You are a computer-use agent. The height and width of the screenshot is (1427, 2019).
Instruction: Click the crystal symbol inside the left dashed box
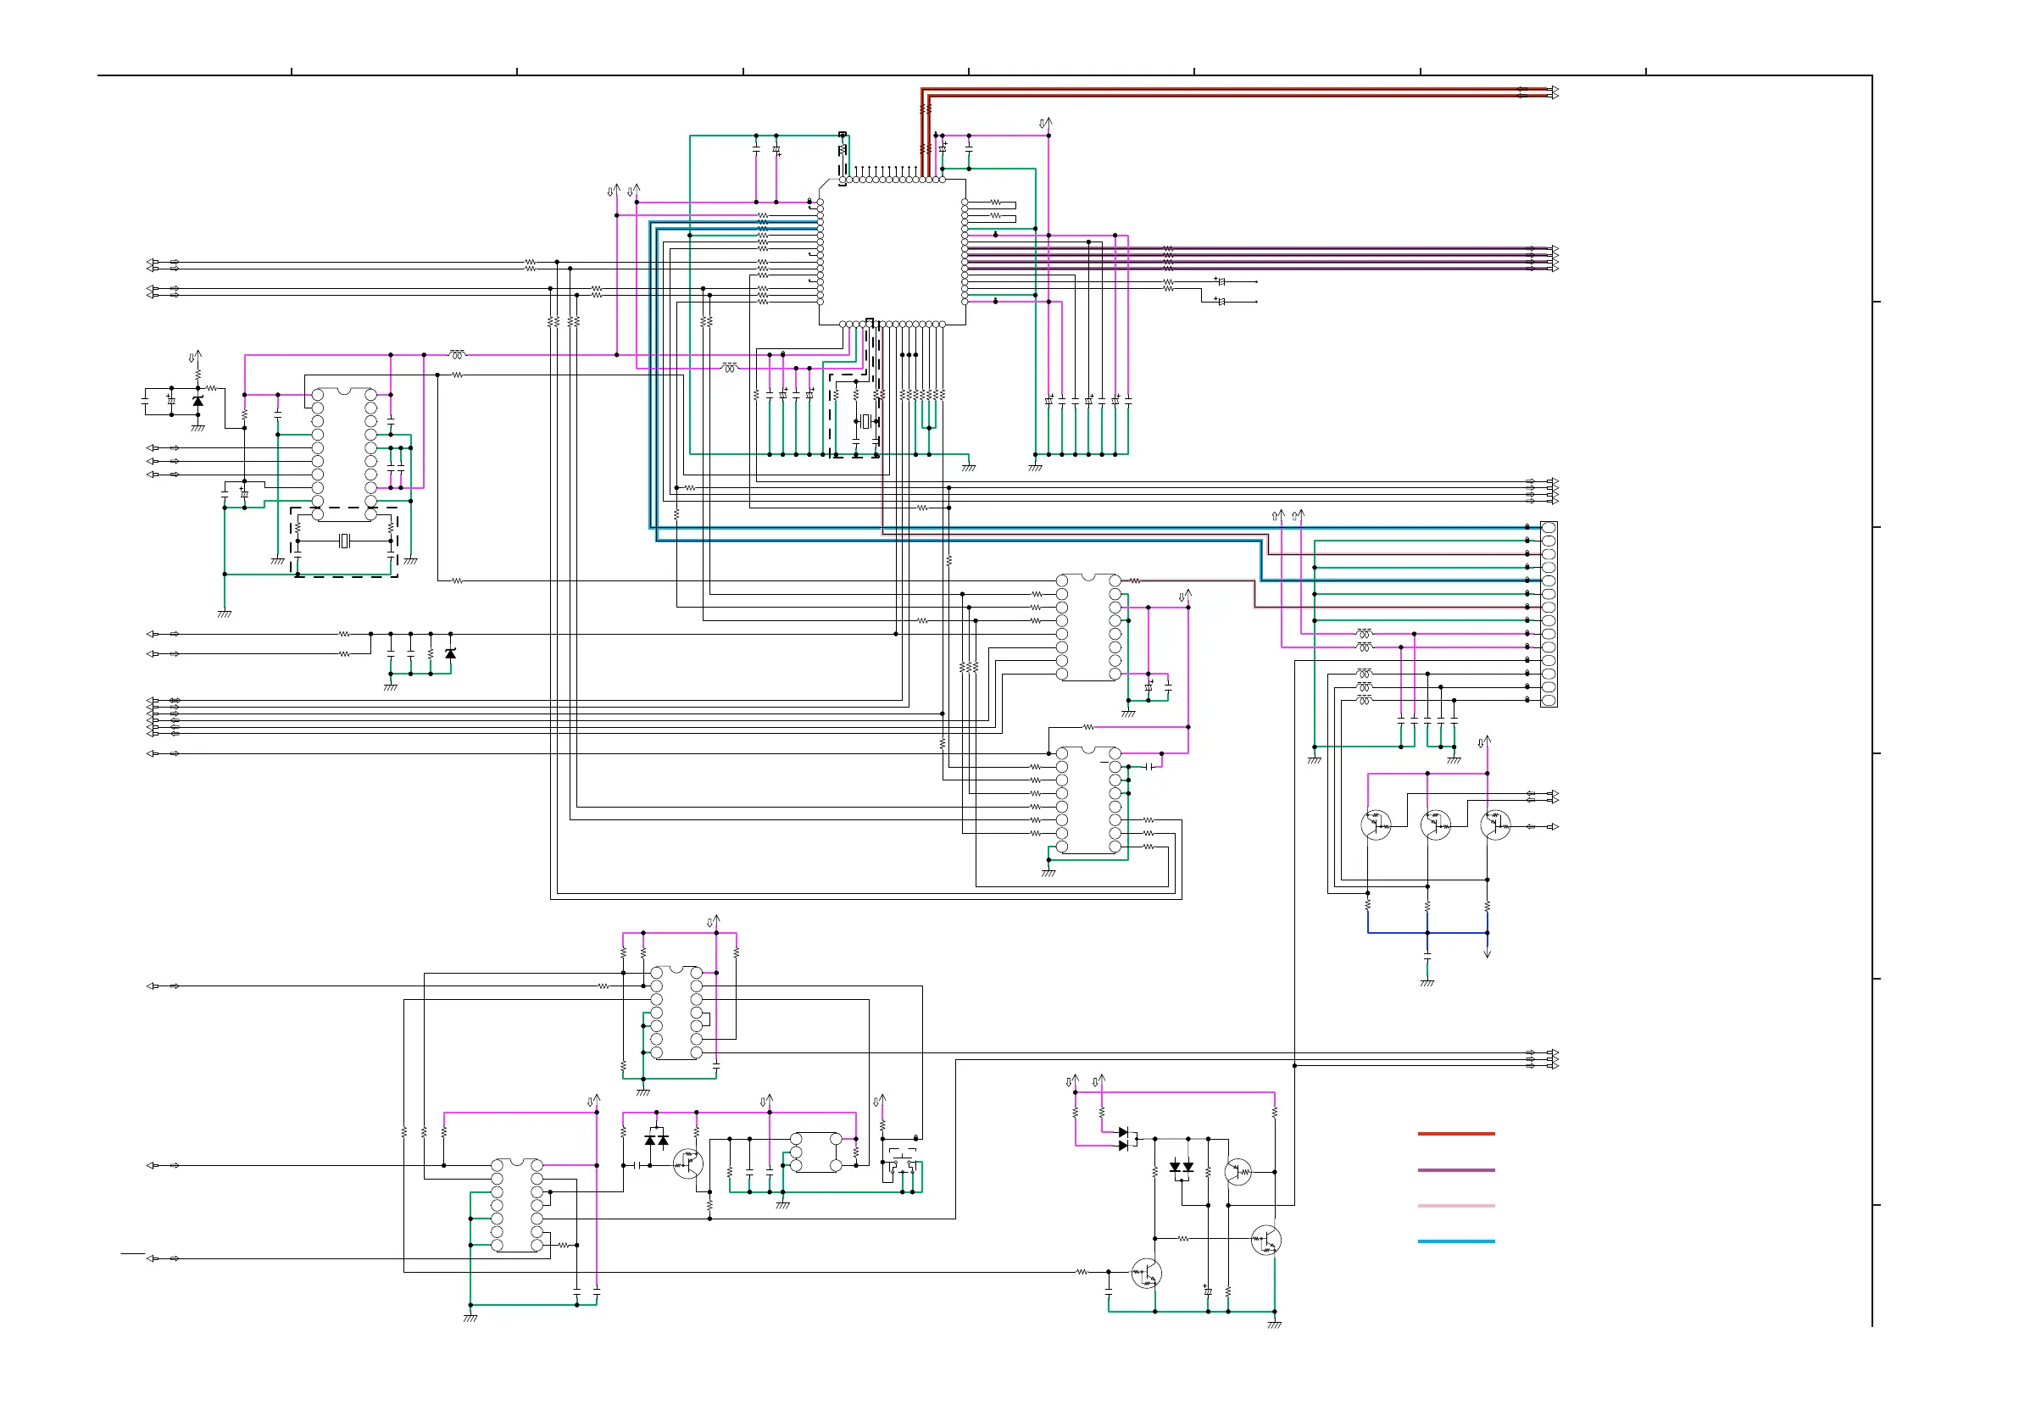pos(344,541)
